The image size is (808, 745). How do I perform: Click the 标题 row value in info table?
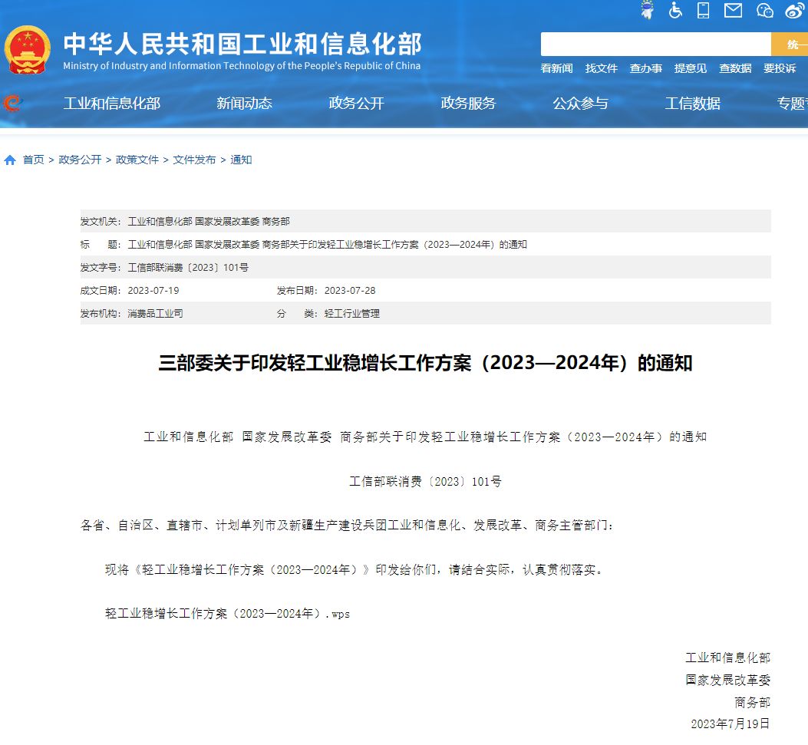[x=327, y=245]
